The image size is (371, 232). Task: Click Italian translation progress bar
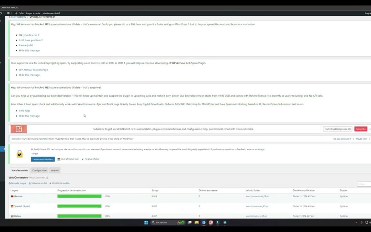(x=79, y=216)
